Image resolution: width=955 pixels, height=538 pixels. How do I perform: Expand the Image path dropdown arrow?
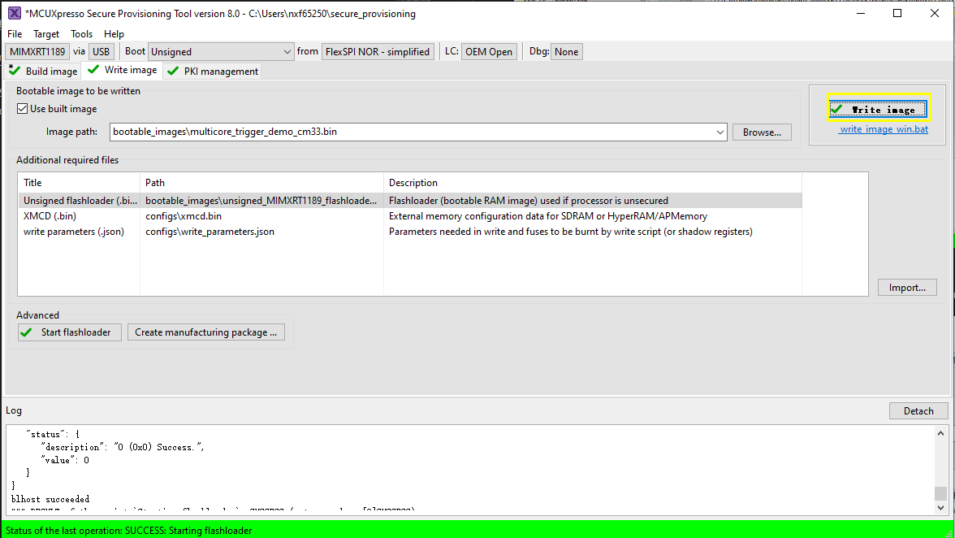(720, 132)
